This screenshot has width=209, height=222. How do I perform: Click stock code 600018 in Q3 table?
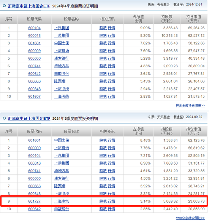(x=34, y=163)
